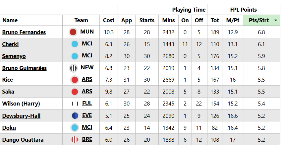Open Bruno Fernandes player link
This screenshot has width=281, height=145.
click(x=24, y=32)
